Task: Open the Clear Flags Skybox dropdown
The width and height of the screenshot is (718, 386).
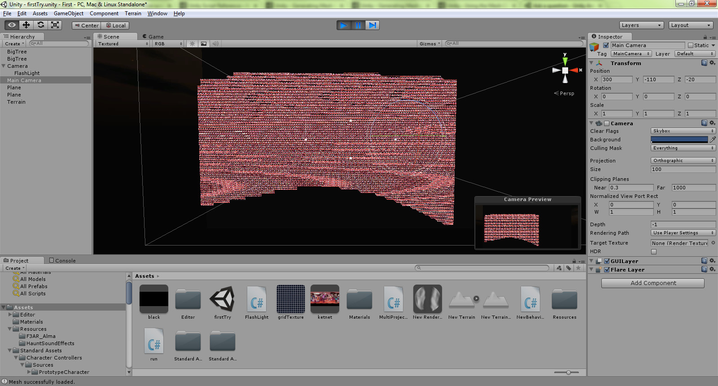Action: point(683,131)
